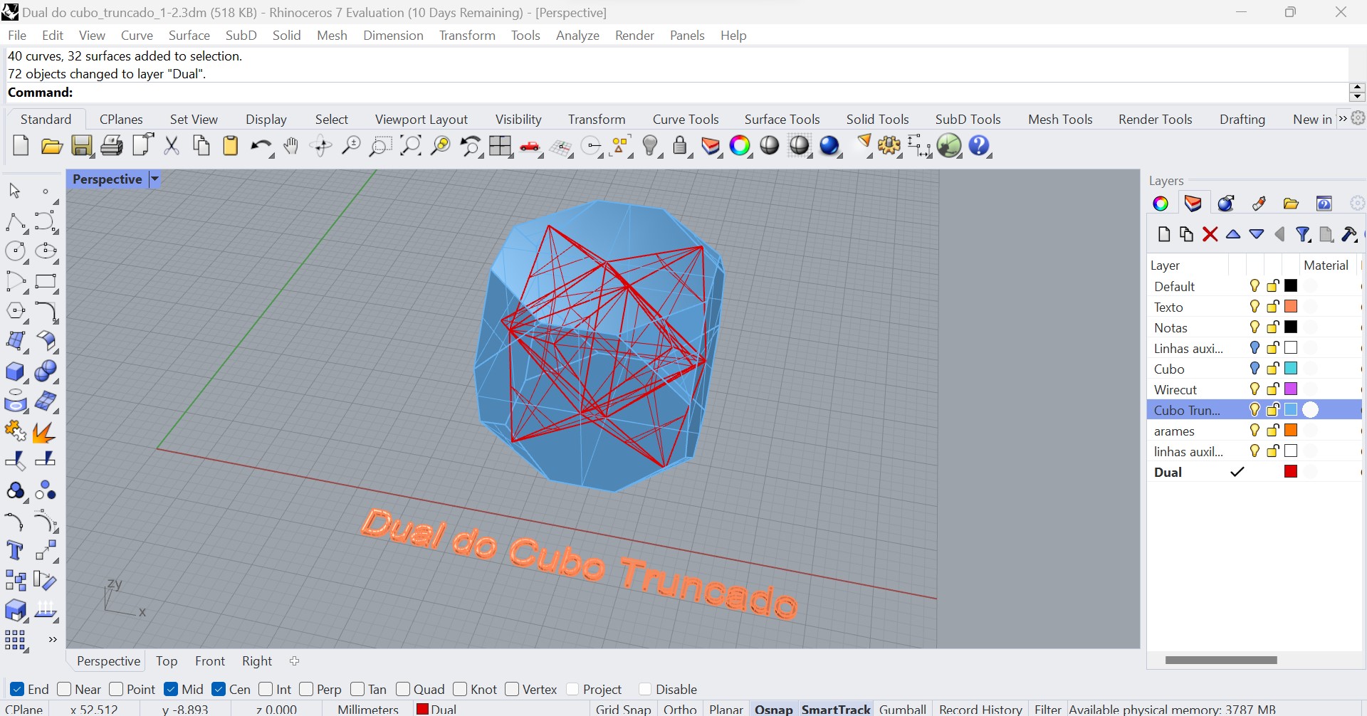Toggle visibility bulb of Cubo layer
The image size is (1367, 716).
click(x=1255, y=369)
